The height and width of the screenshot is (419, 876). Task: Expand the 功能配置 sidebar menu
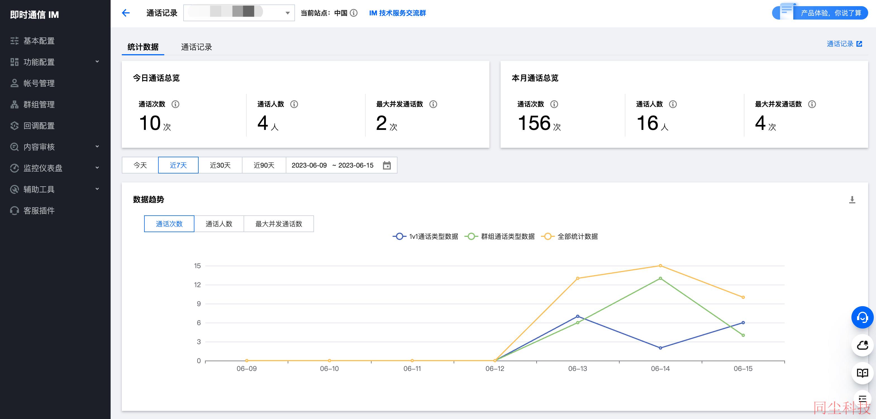point(55,62)
